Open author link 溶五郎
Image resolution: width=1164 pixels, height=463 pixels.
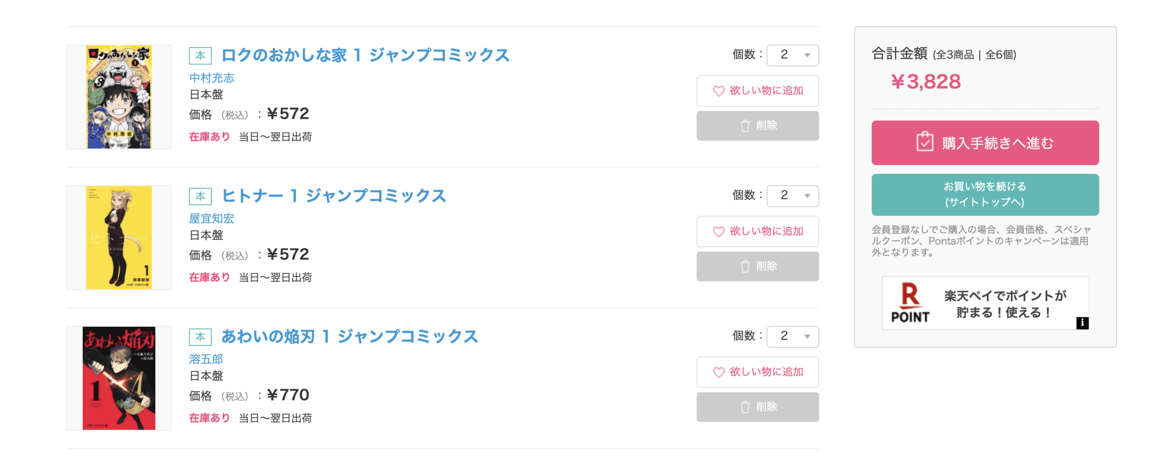coord(206,359)
